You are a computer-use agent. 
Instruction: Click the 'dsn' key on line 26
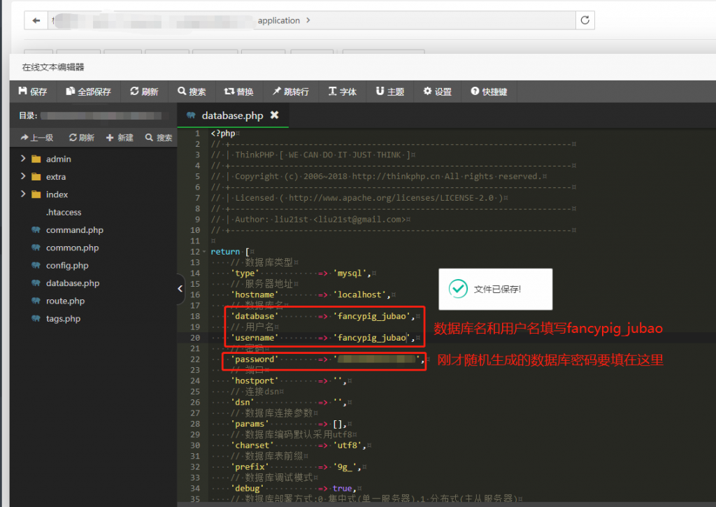(x=243, y=402)
